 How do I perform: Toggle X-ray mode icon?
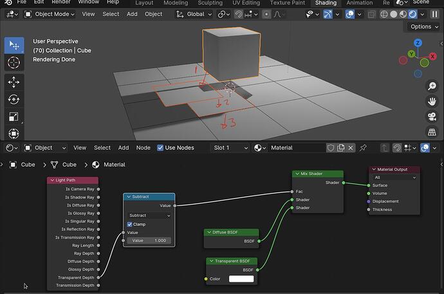371,14
